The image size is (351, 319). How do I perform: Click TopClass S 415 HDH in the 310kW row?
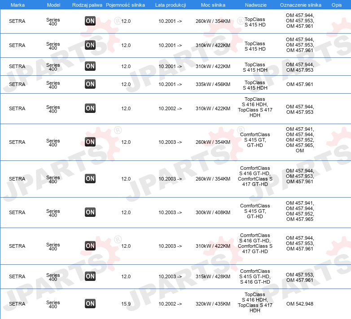255,67
